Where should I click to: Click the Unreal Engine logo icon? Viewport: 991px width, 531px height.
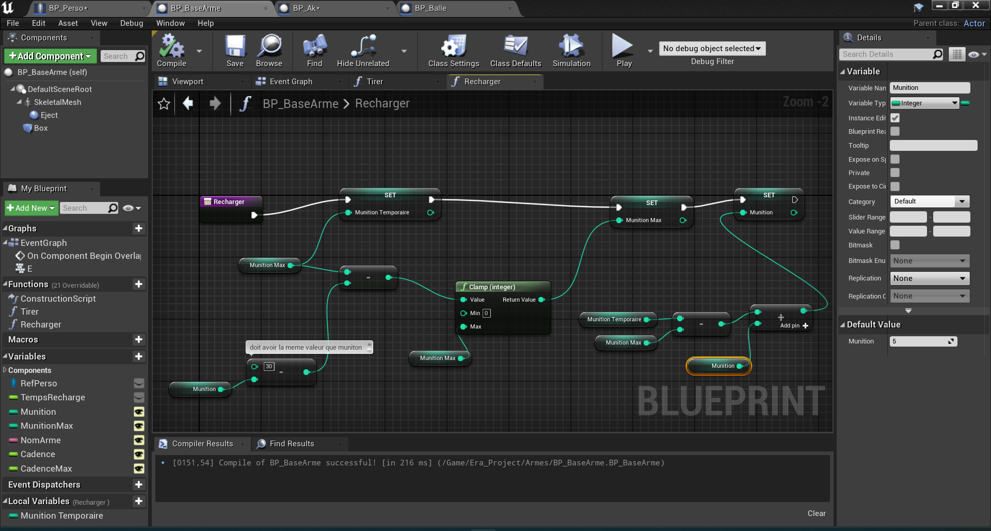(x=8, y=8)
